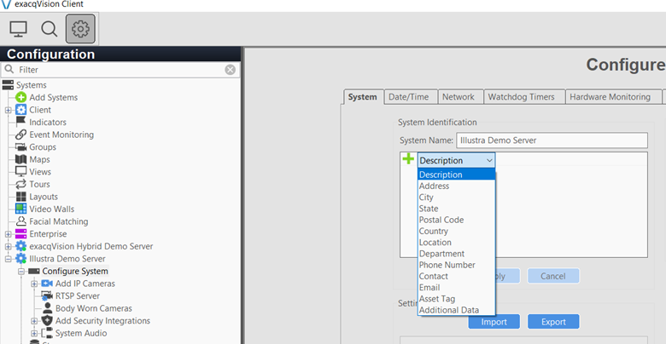Choose Postal Code from dropdown list
Viewport: 666px width, 344px height.
pos(441,220)
